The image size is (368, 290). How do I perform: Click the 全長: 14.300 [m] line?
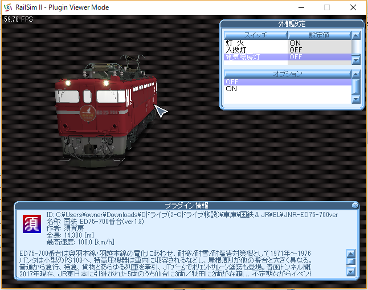click(x=70, y=235)
